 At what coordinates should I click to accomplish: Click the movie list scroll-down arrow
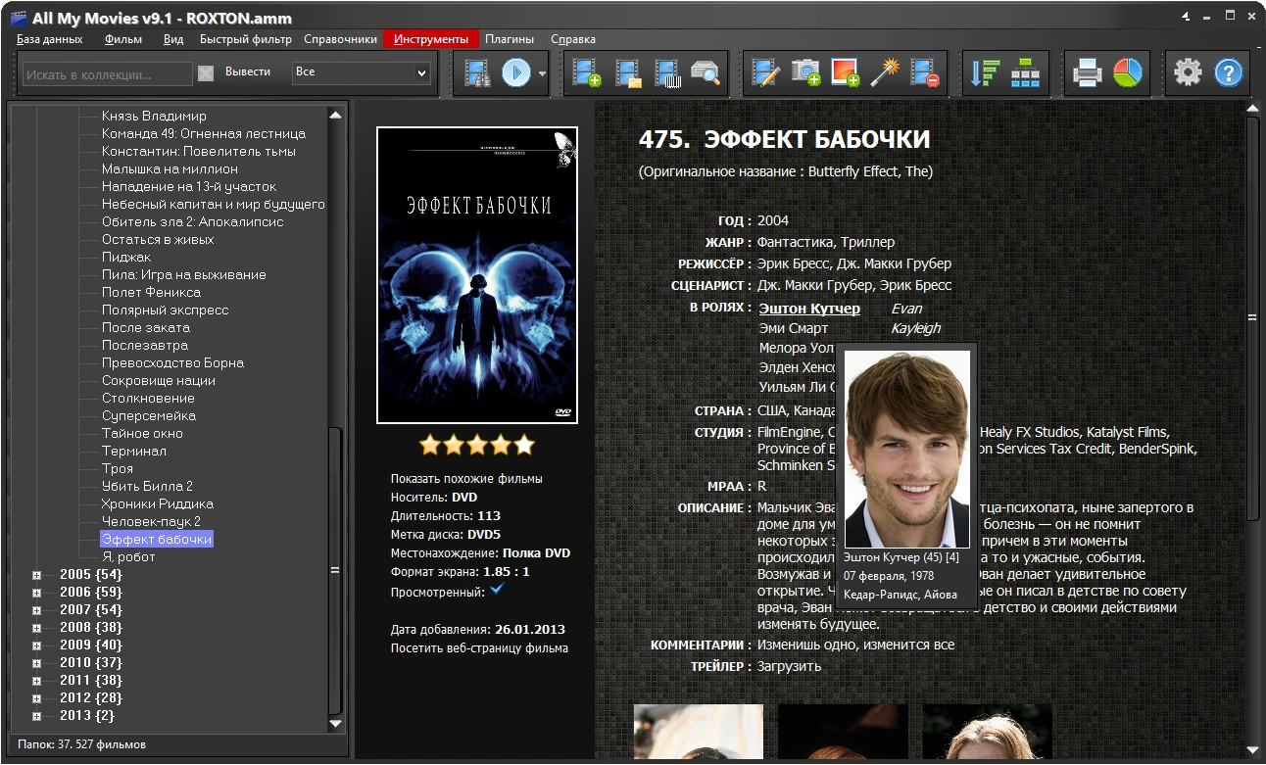(x=335, y=724)
